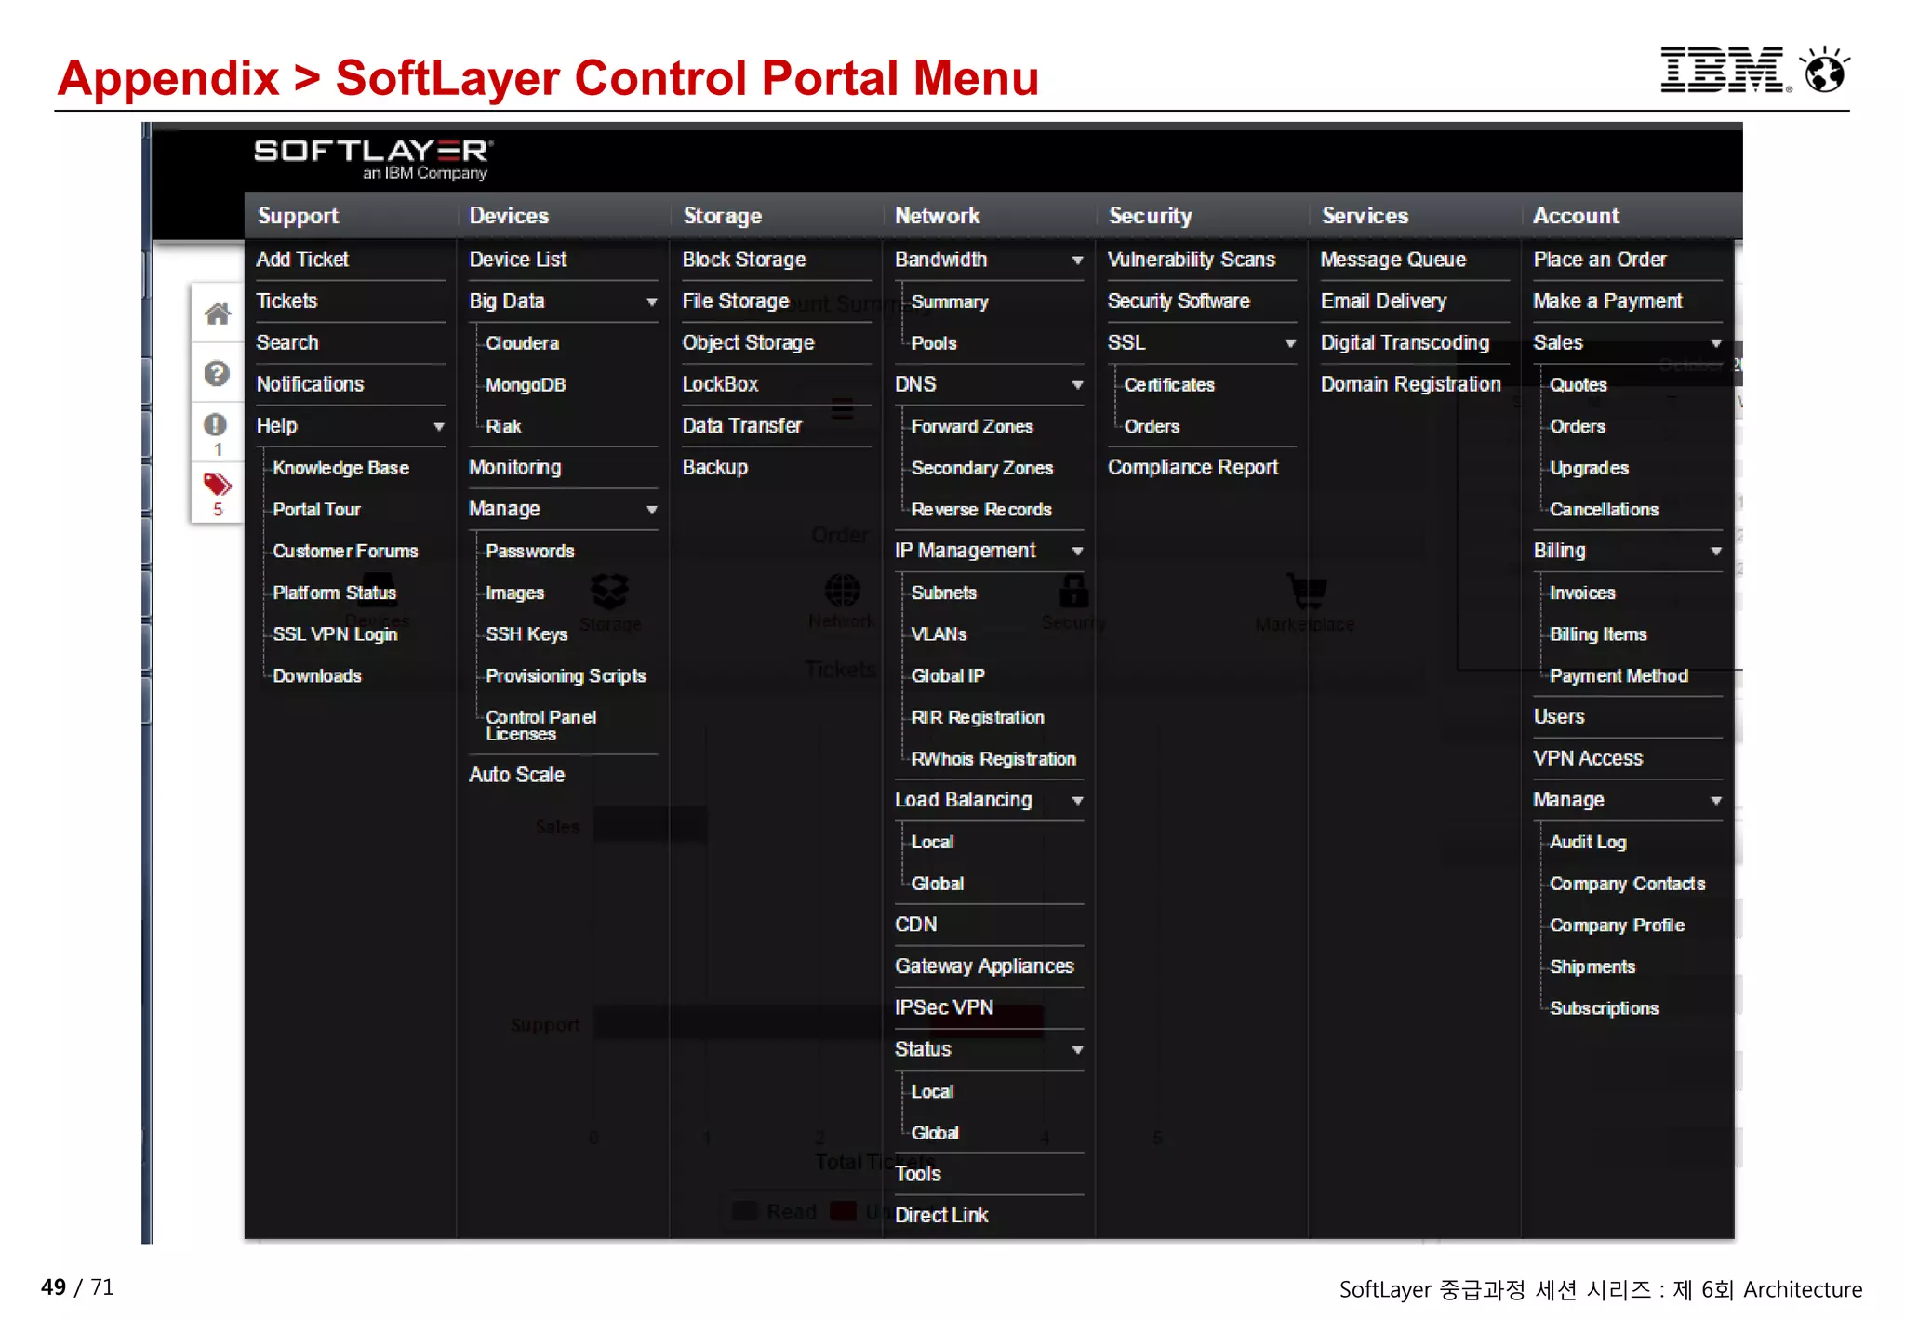Open VLANs under IP Management
The image size is (1905, 1319).
939,634
